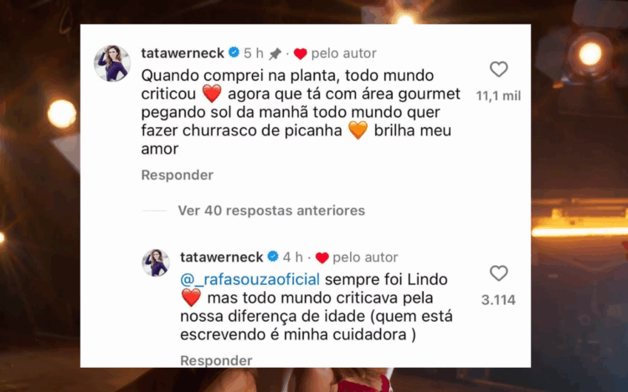Open tatawerneck username on the first comment
The image size is (628, 392).
183,53
